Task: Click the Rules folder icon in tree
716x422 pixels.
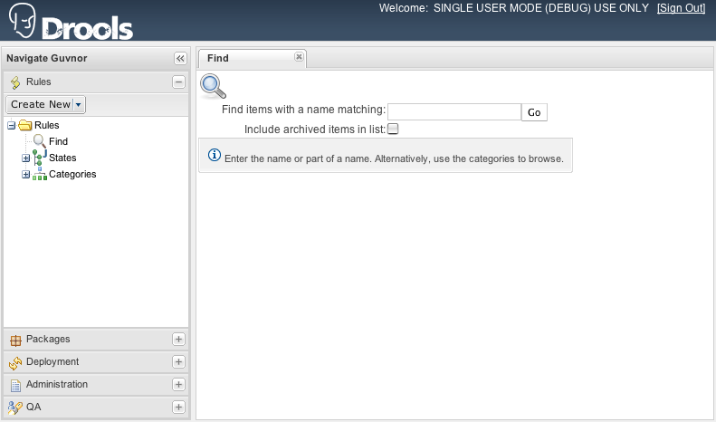Action: click(25, 125)
